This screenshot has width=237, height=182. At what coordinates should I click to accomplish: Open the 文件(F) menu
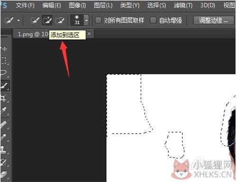click(25, 5)
